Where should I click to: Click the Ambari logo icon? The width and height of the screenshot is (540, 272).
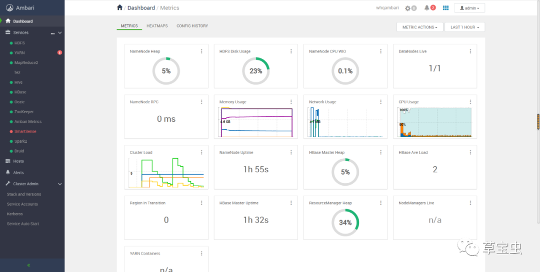click(x=9, y=7)
